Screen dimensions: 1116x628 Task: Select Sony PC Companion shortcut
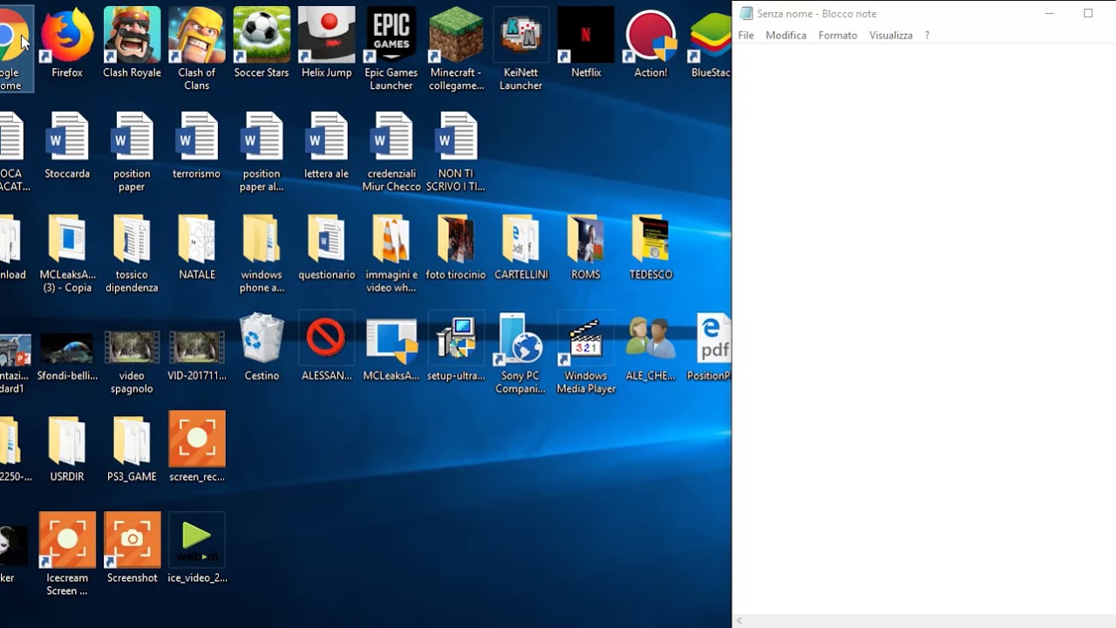521,353
